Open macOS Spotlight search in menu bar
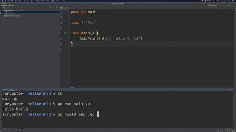 pyautogui.click(x=230, y=1)
